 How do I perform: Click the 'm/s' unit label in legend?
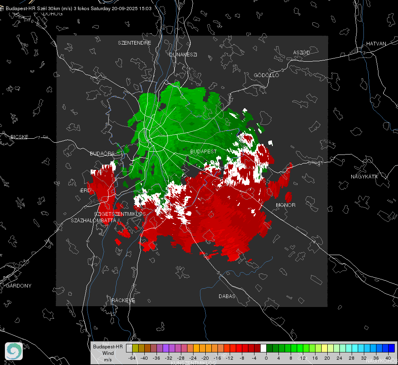click(x=108, y=359)
